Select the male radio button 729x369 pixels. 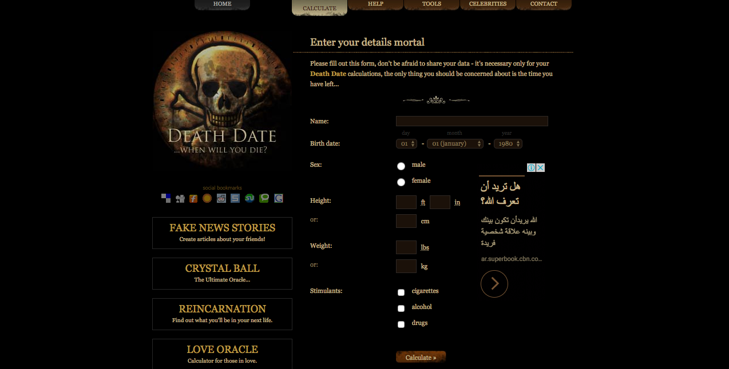(401, 166)
